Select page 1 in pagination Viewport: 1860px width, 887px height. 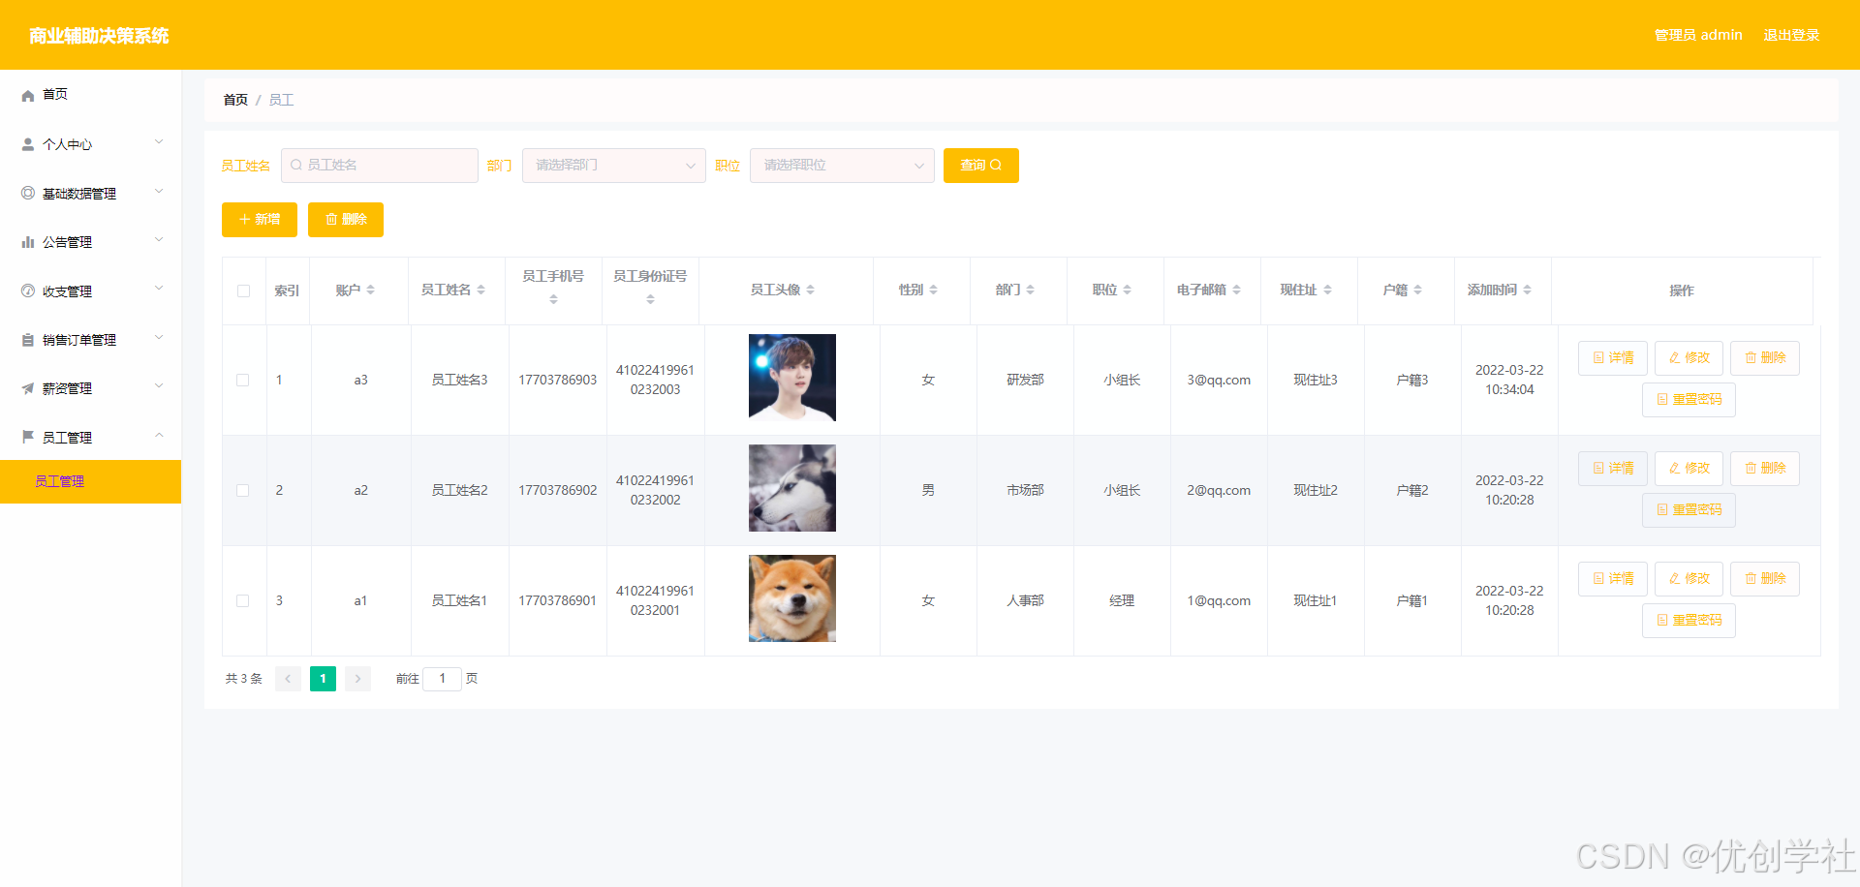coord(323,679)
